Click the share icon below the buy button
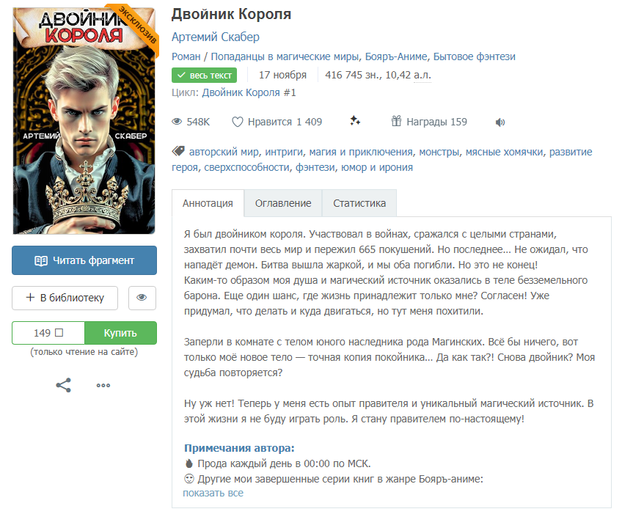 tap(64, 385)
